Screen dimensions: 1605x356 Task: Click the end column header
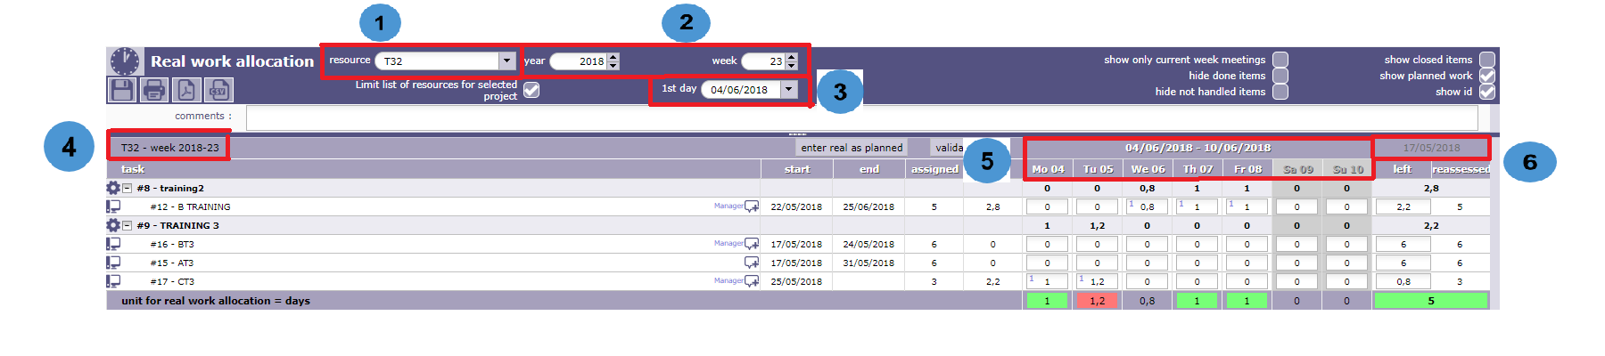click(869, 169)
